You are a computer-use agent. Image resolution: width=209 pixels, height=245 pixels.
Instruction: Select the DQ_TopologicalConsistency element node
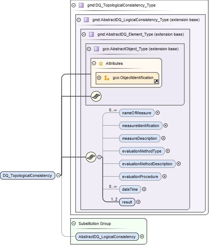point(28,175)
